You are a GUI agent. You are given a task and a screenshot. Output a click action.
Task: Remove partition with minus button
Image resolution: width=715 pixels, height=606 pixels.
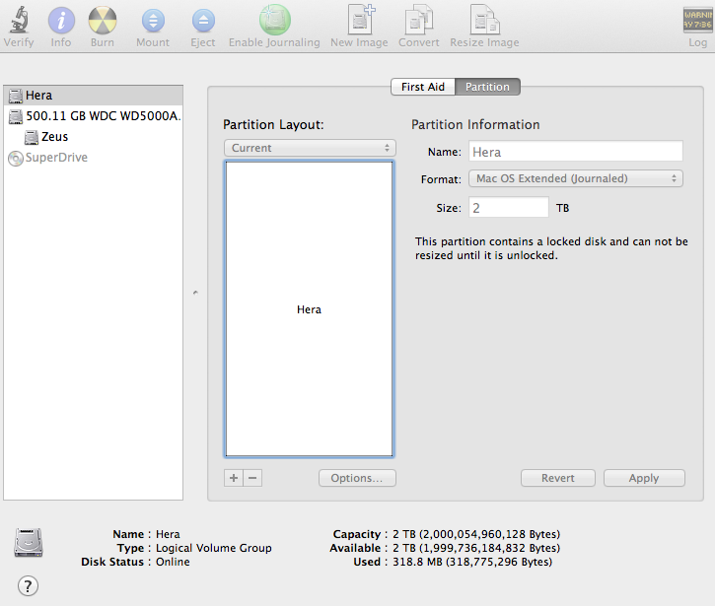pos(252,478)
